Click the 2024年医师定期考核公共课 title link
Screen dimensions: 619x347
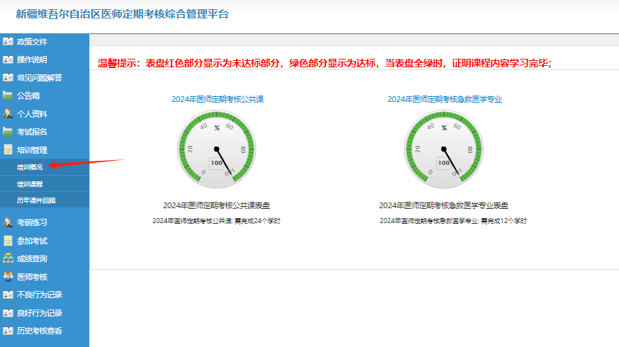(217, 99)
